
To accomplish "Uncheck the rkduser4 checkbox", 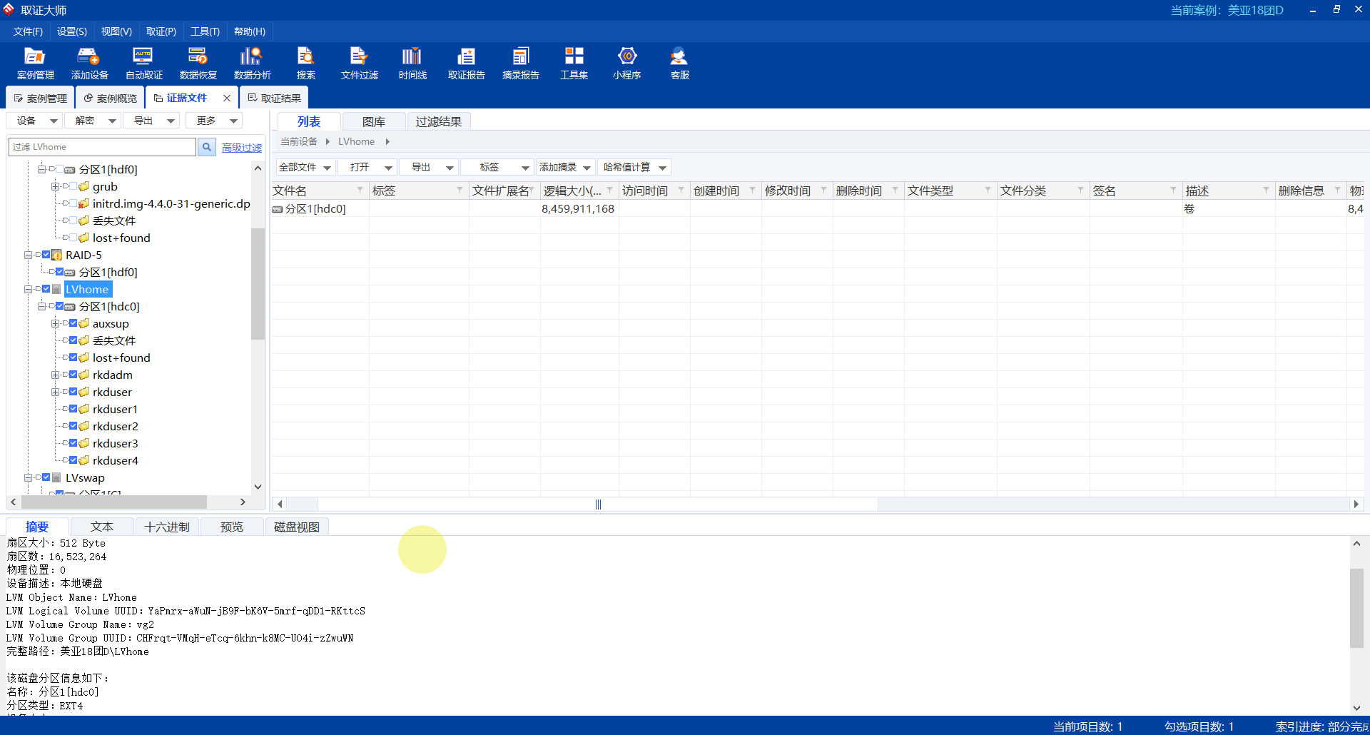I will coord(73,460).
